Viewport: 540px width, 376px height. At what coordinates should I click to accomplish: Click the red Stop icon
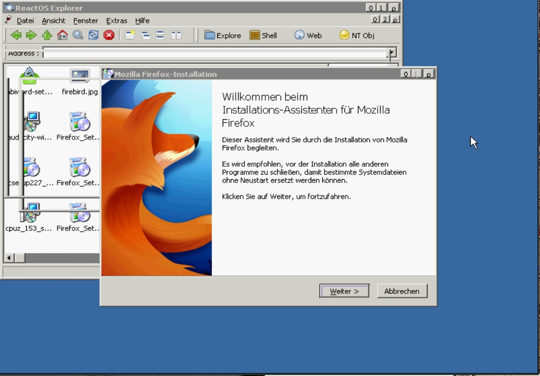109,35
